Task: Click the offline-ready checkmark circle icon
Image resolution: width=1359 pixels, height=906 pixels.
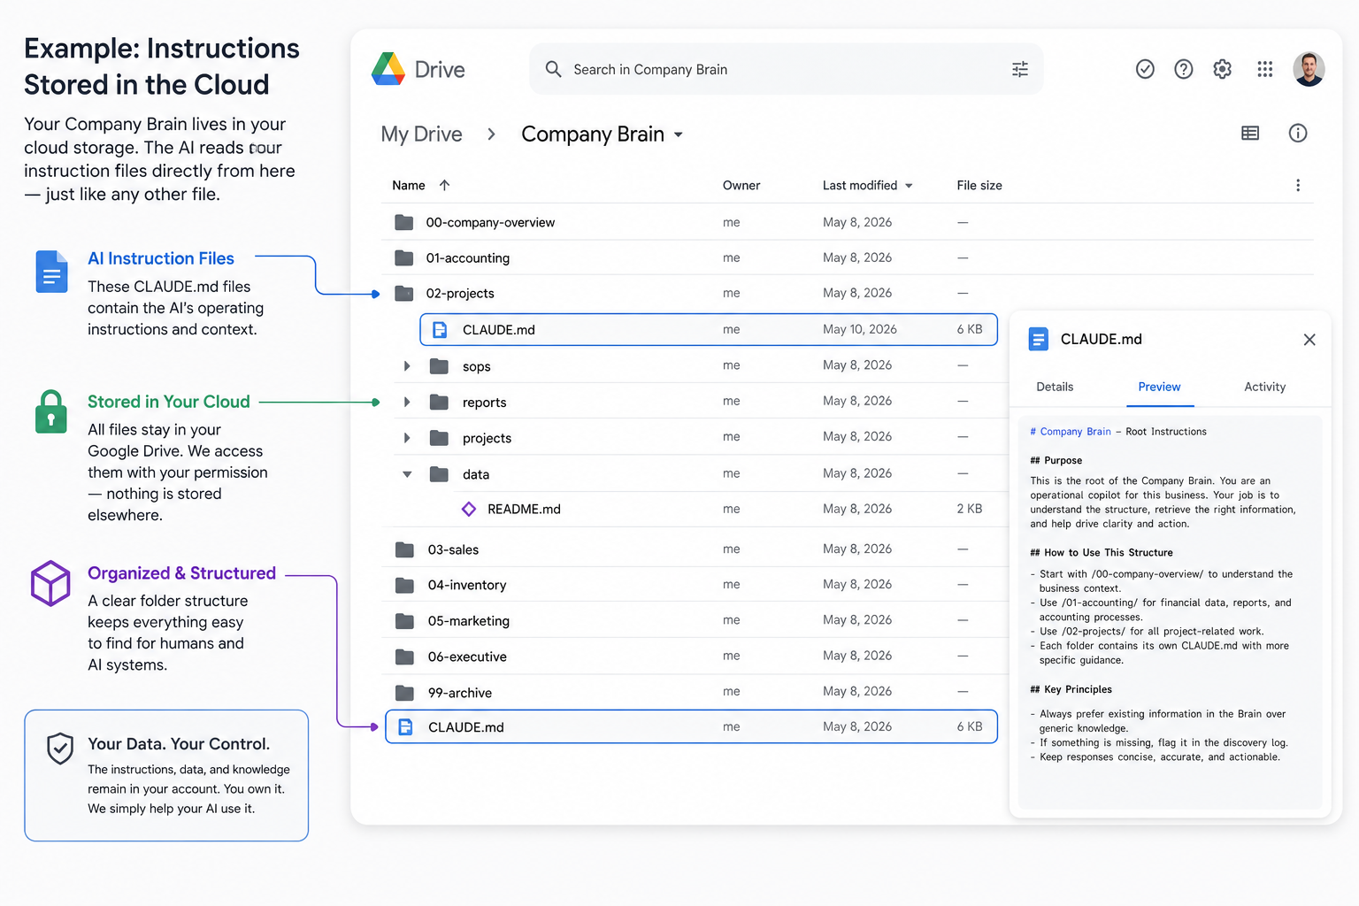Action: click(x=1145, y=69)
